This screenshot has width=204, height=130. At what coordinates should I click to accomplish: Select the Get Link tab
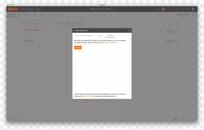coord(110,36)
